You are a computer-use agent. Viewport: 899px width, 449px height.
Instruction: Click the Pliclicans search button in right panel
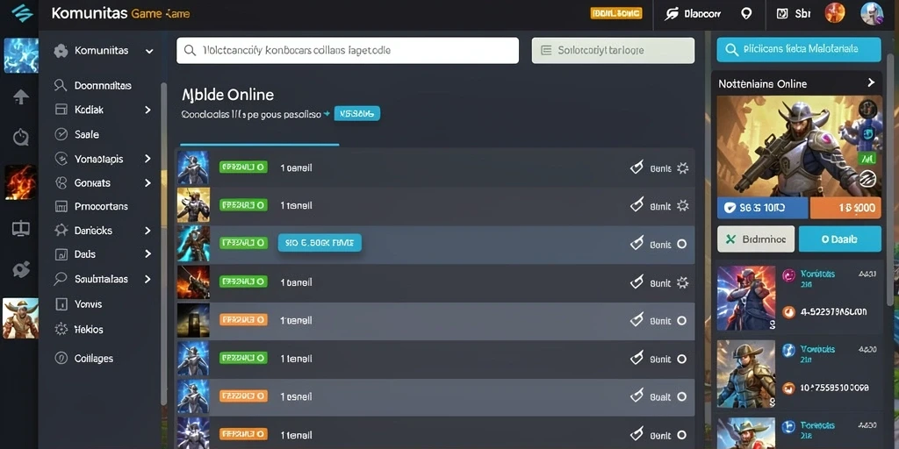799,50
